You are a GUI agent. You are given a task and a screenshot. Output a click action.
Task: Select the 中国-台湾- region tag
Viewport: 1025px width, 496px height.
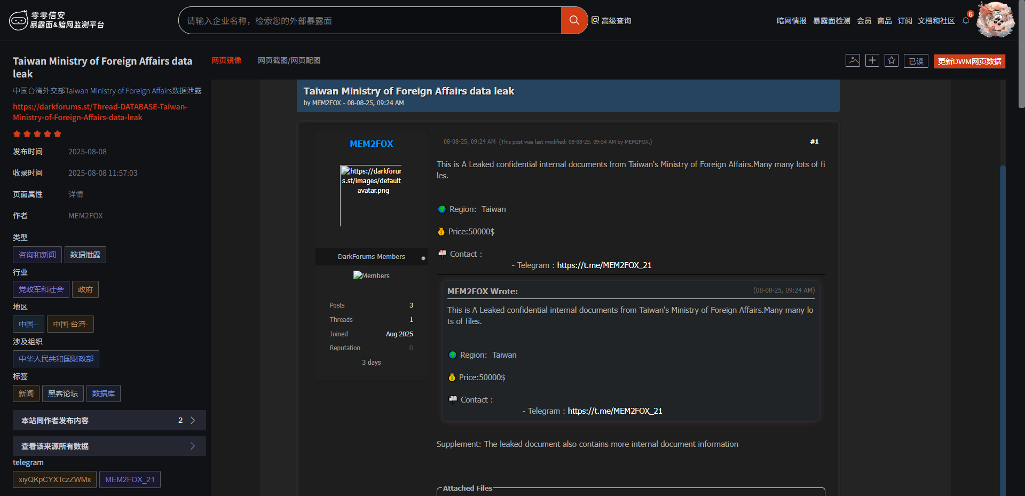pyautogui.click(x=70, y=324)
